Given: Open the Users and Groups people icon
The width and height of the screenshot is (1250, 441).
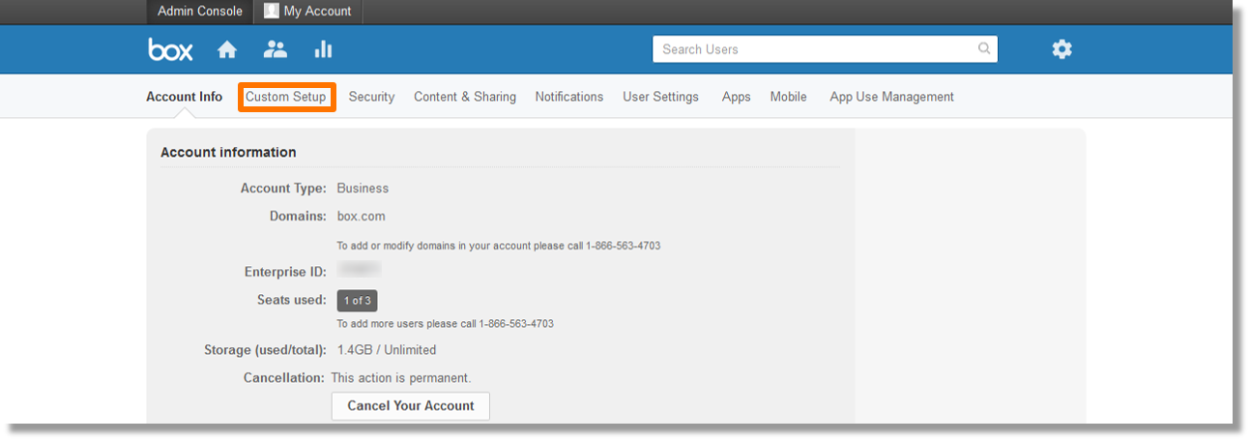Looking at the screenshot, I should (276, 49).
